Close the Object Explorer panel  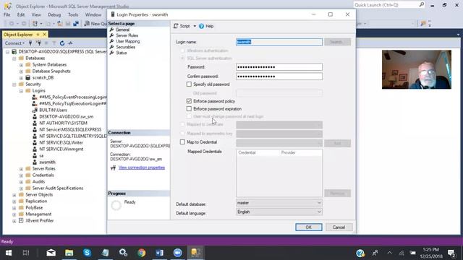[45, 35]
